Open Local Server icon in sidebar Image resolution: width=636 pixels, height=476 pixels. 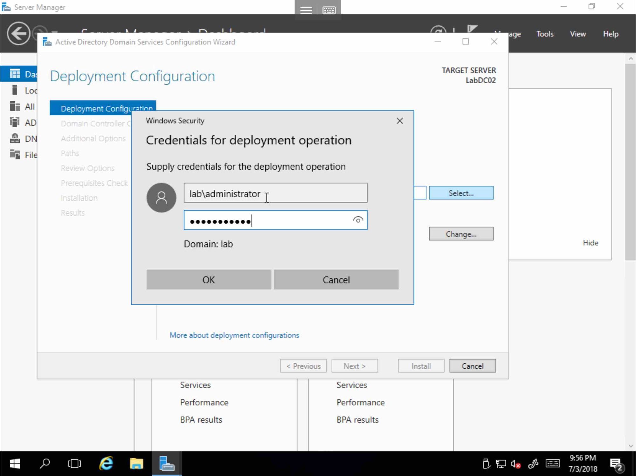point(14,90)
